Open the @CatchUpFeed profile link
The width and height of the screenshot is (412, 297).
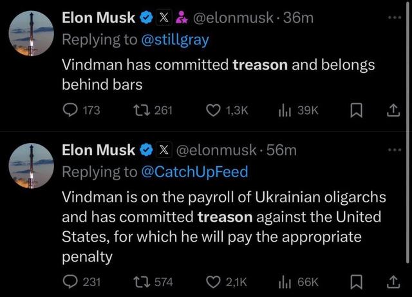[194, 172]
